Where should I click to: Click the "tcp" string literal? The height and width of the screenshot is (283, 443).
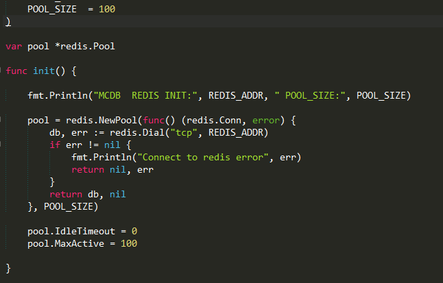(x=184, y=132)
